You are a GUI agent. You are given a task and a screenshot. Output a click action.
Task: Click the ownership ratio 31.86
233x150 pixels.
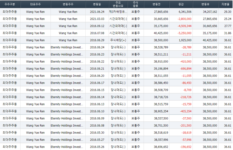click(228, 33)
